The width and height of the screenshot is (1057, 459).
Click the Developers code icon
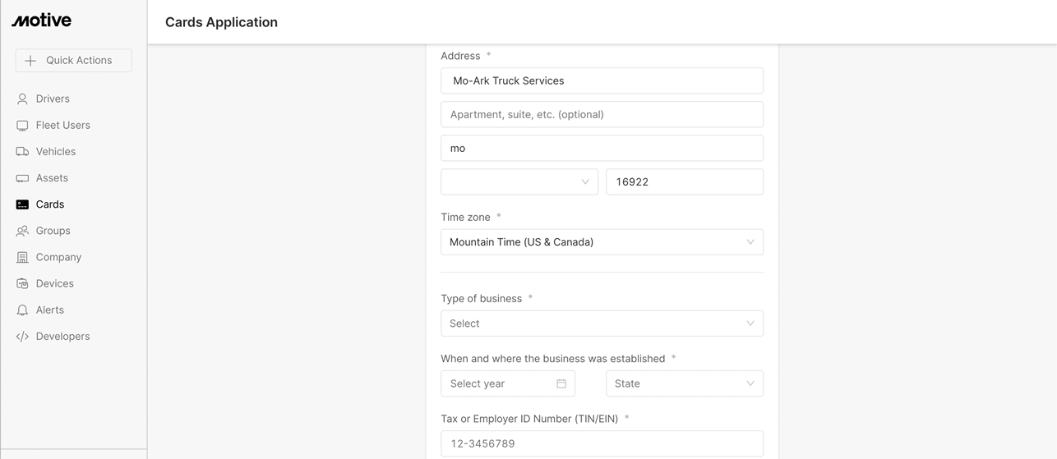[22, 337]
